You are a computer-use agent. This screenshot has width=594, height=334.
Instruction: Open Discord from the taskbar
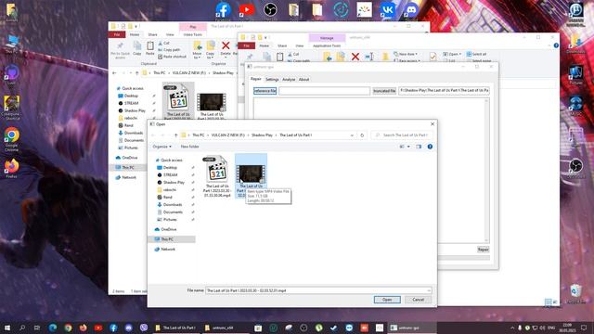(x=128, y=328)
